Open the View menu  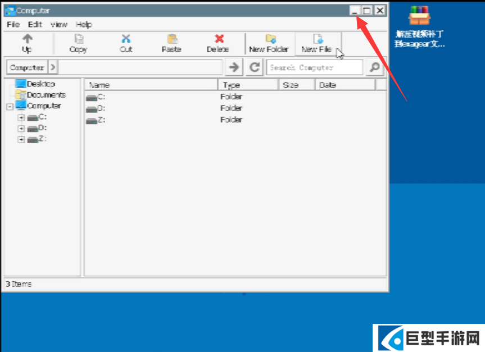tap(58, 25)
